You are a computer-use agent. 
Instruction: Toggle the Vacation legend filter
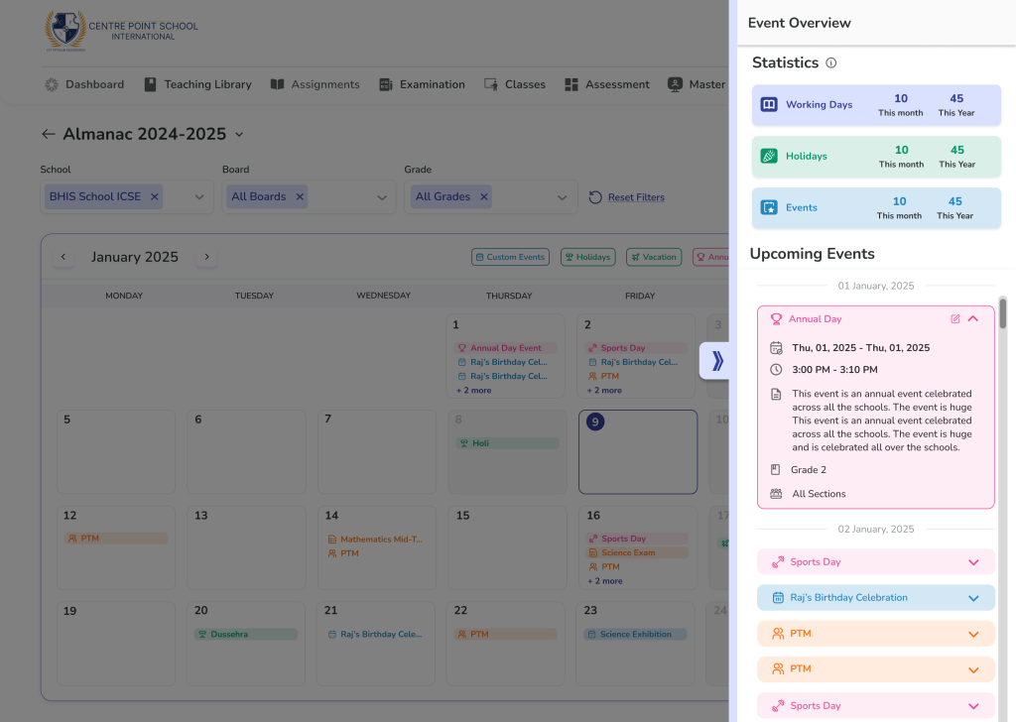point(654,257)
